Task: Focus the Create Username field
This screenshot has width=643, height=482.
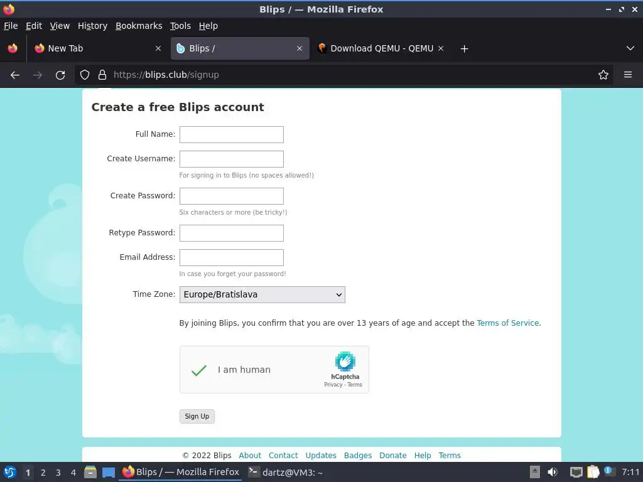Action: pos(231,159)
